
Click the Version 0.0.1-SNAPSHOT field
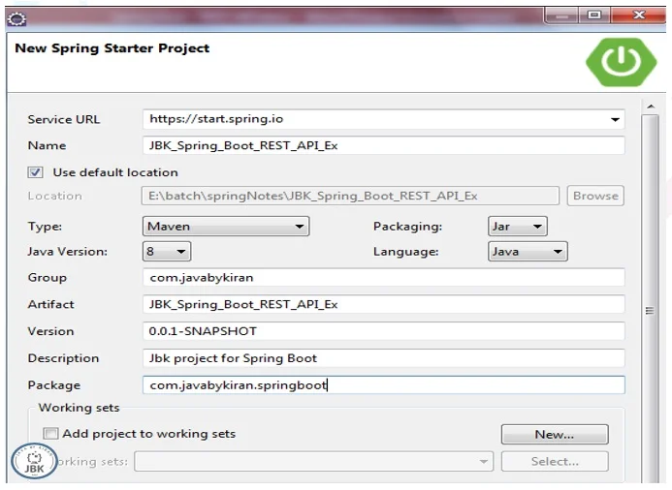384,331
